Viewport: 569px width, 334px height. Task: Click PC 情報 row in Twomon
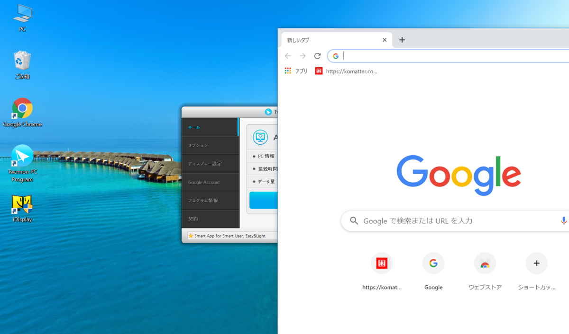click(x=262, y=156)
